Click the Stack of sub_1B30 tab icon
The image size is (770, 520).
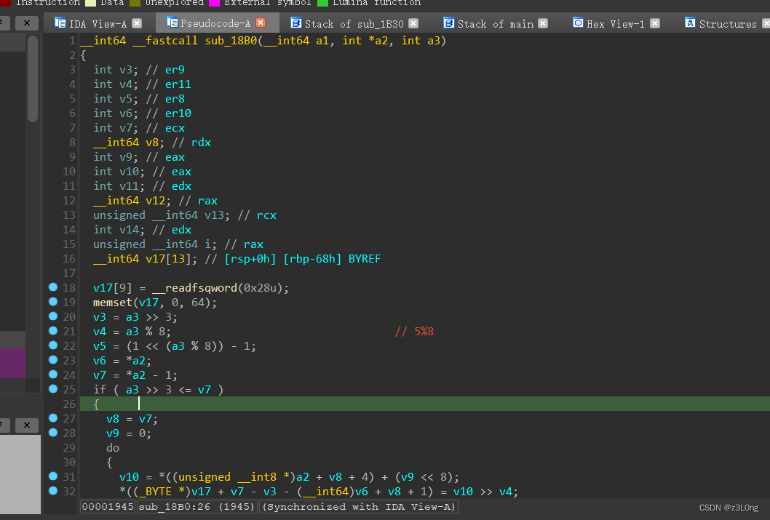coord(295,23)
